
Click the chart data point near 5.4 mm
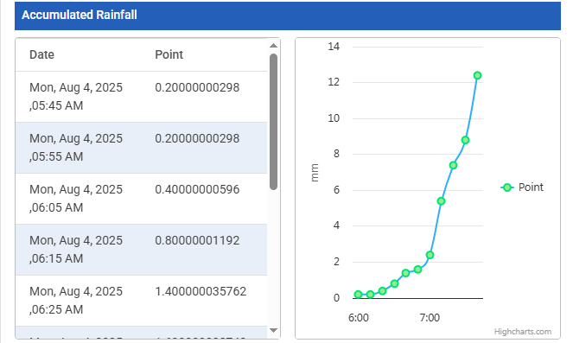tap(441, 201)
